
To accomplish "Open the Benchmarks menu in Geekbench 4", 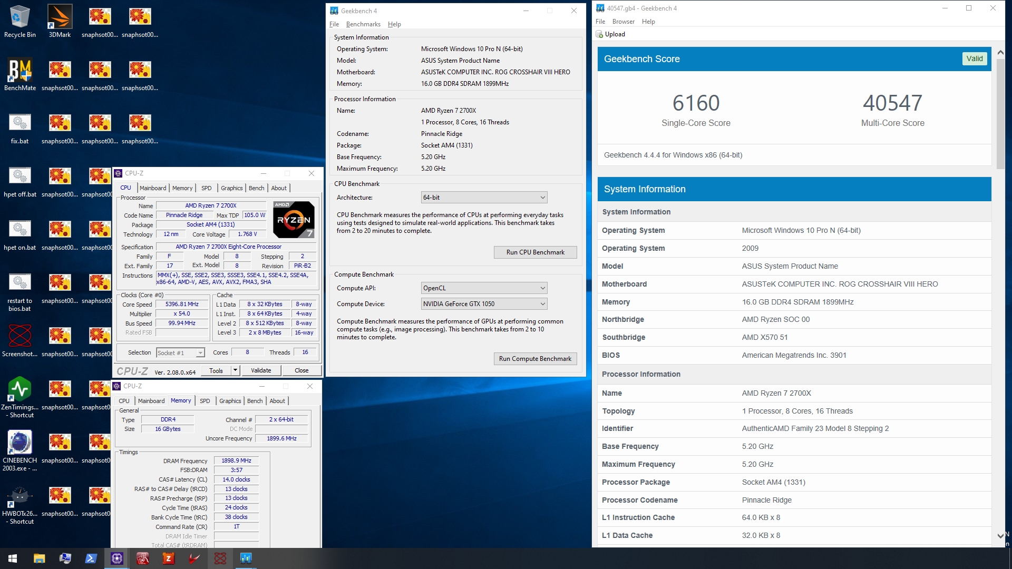I will (x=363, y=24).
